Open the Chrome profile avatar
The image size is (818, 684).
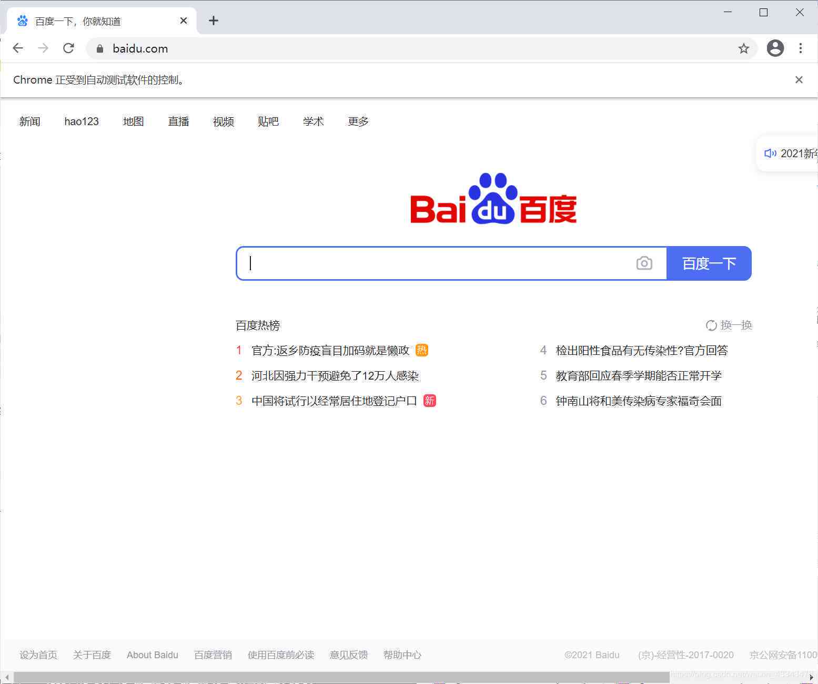(x=775, y=48)
